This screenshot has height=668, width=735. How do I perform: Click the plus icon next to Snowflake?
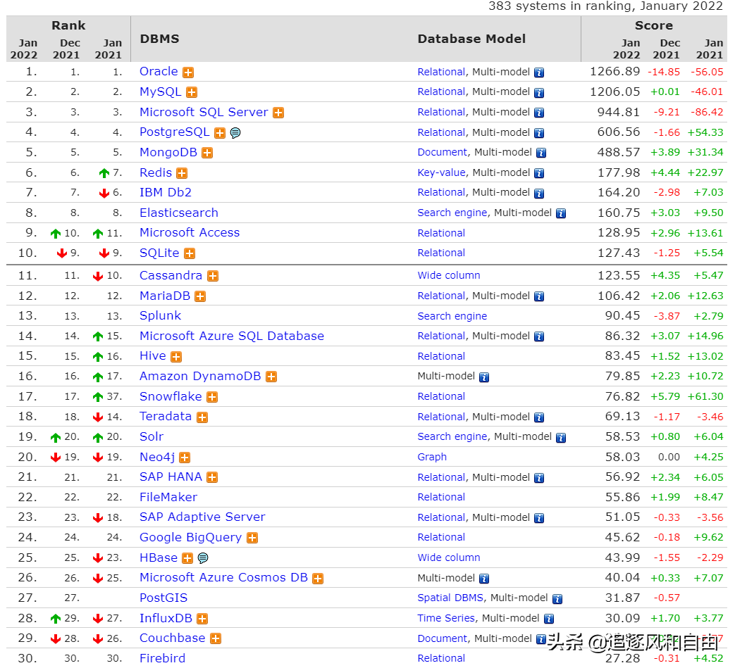point(213,396)
